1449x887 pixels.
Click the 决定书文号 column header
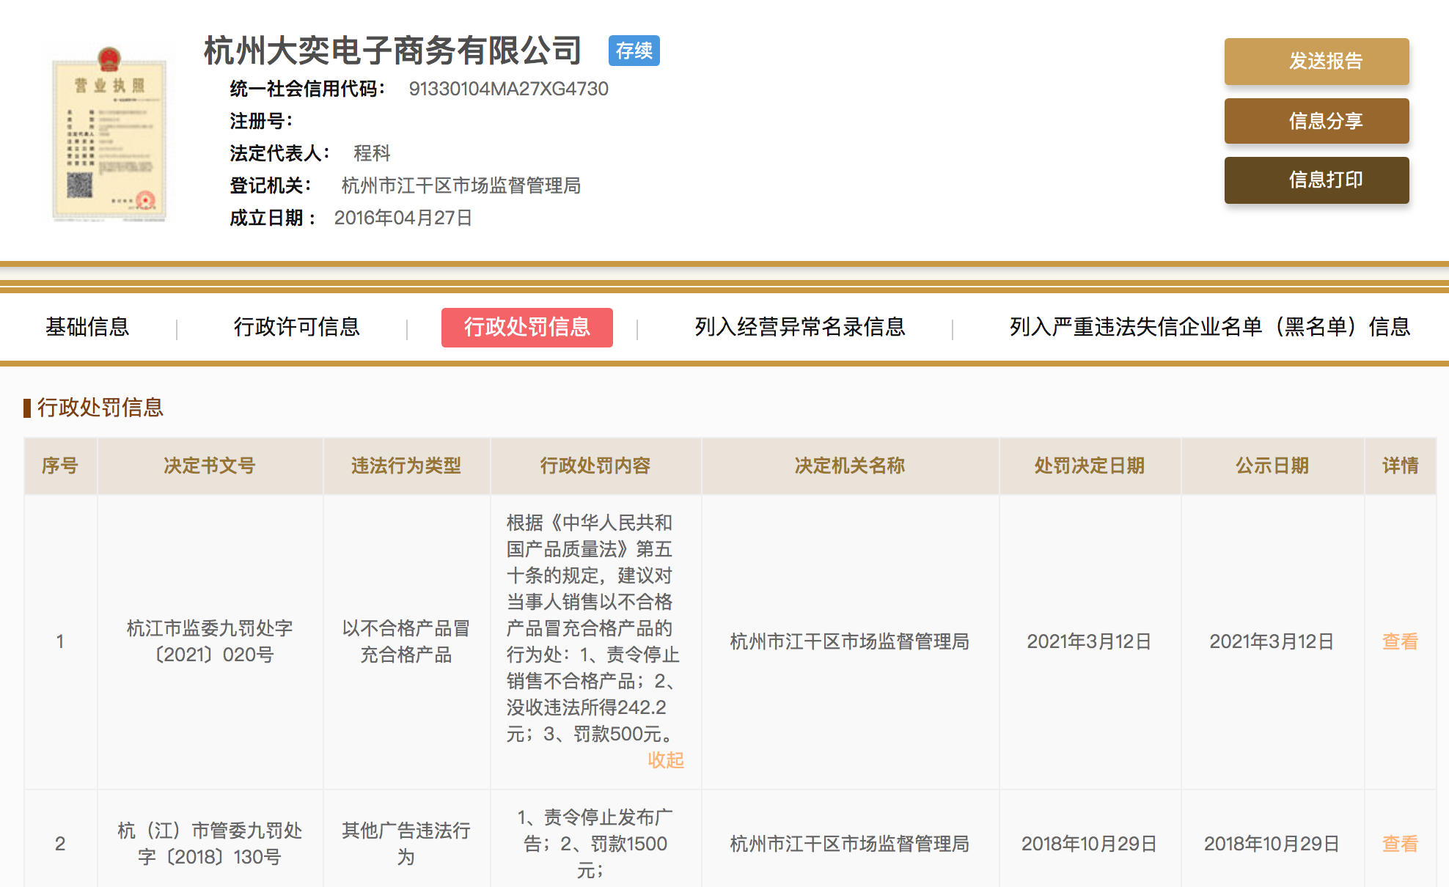click(209, 465)
